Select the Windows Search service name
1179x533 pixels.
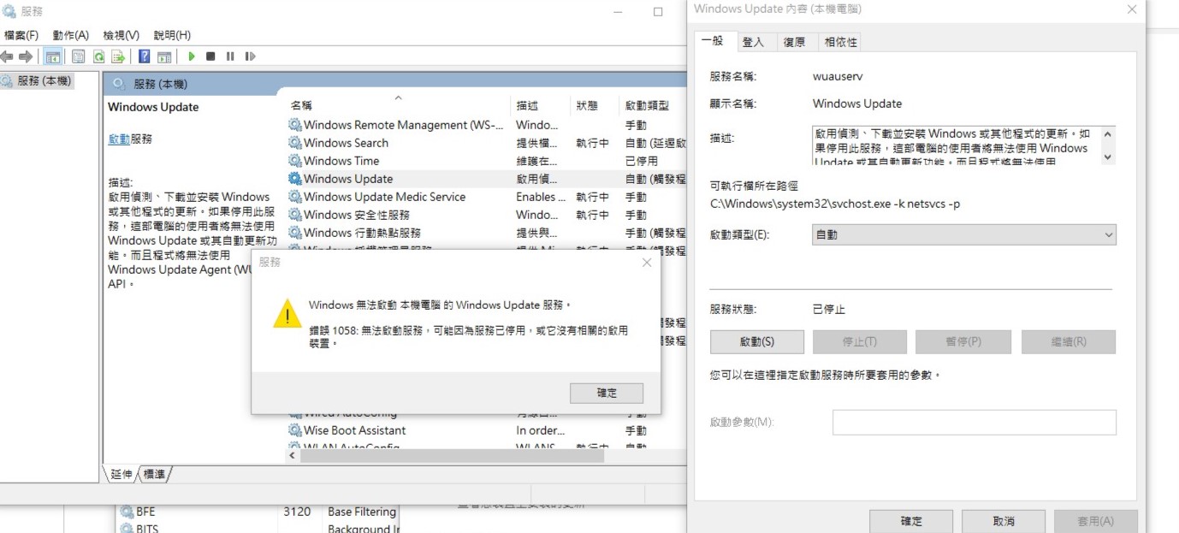coord(346,143)
